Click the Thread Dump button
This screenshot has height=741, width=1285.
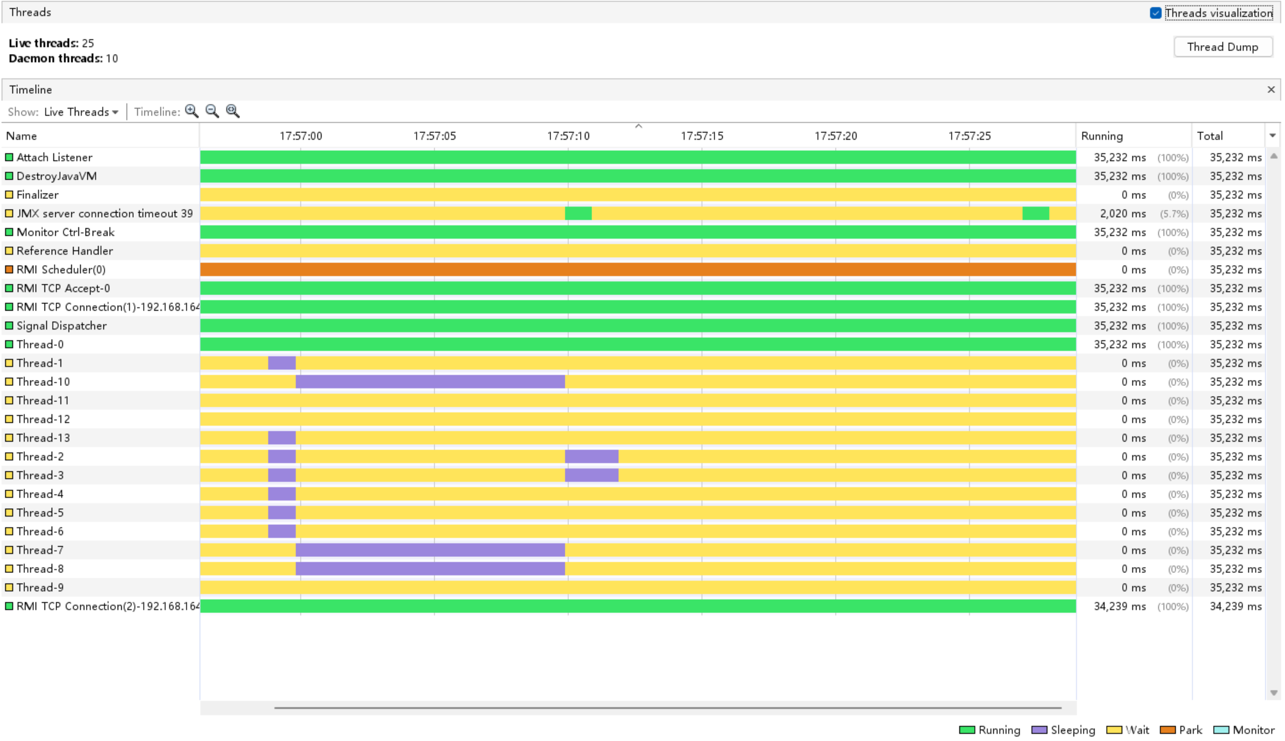(1223, 47)
